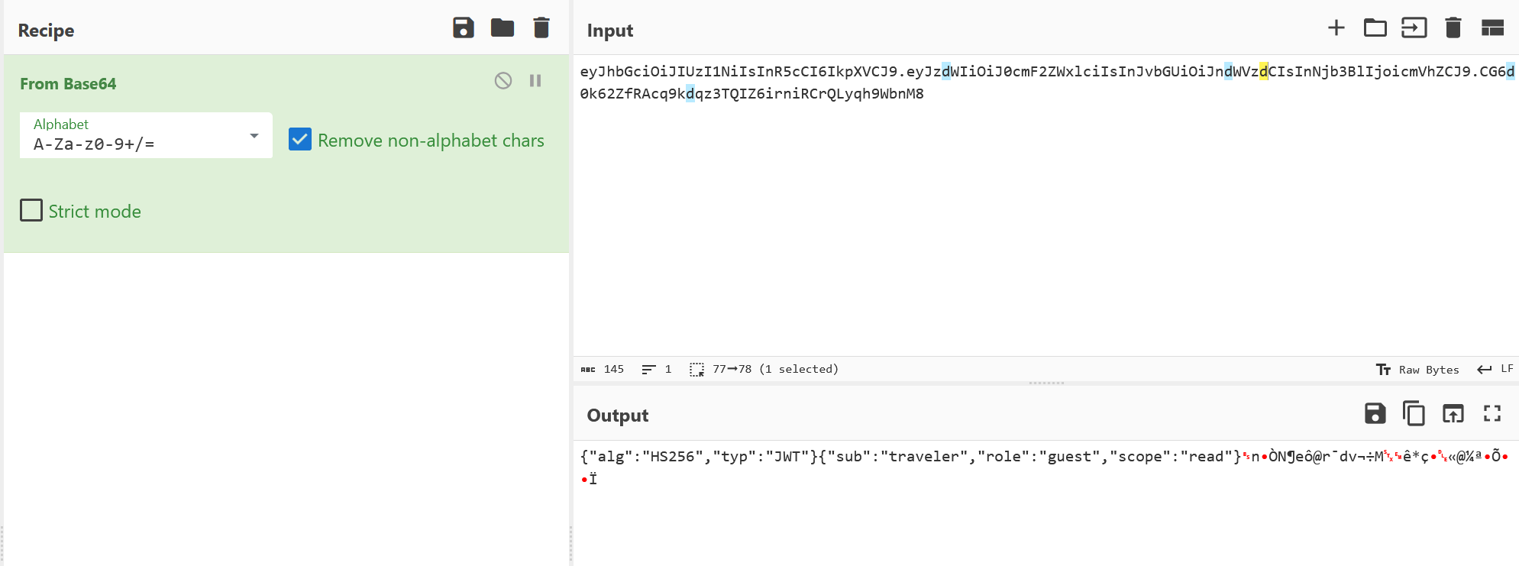
Task: Clear recipe with the trash icon
Action: 541,28
